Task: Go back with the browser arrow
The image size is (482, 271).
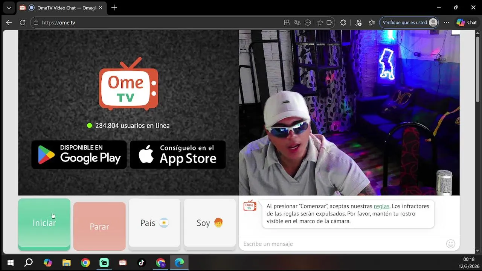Action: (x=9, y=23)
